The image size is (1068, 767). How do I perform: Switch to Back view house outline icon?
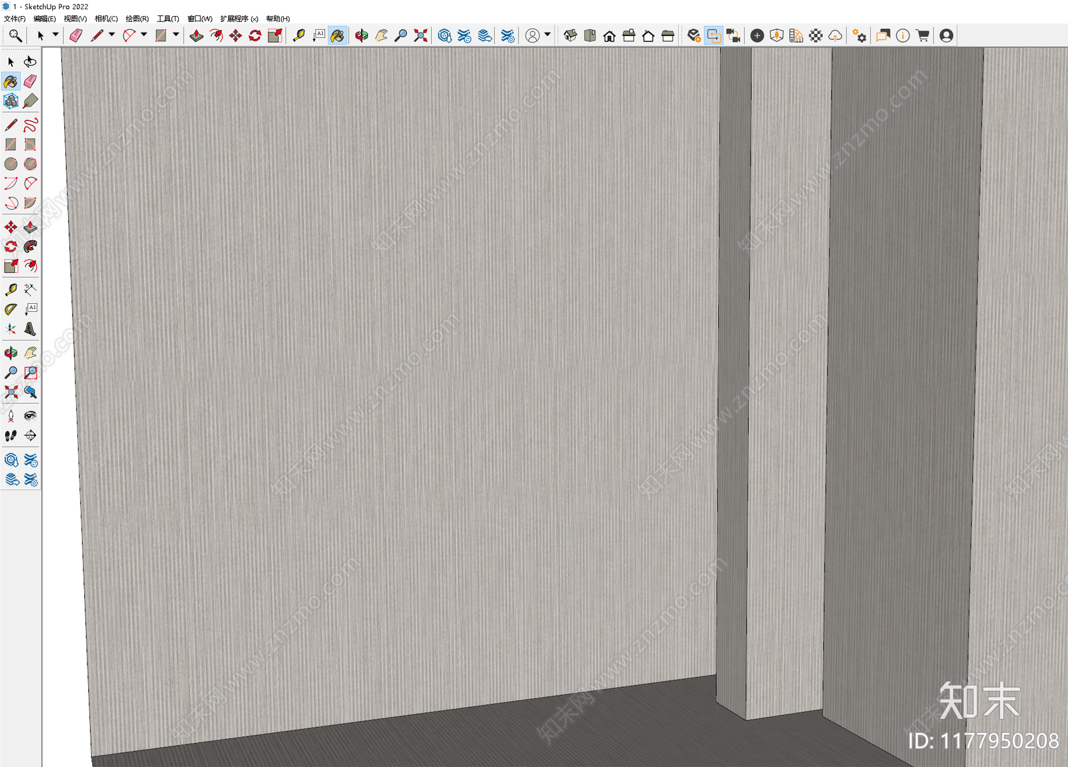tap(648, 35)
